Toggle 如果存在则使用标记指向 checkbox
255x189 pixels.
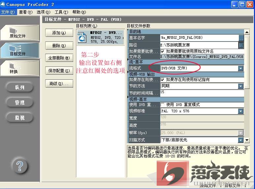(162, 80)
